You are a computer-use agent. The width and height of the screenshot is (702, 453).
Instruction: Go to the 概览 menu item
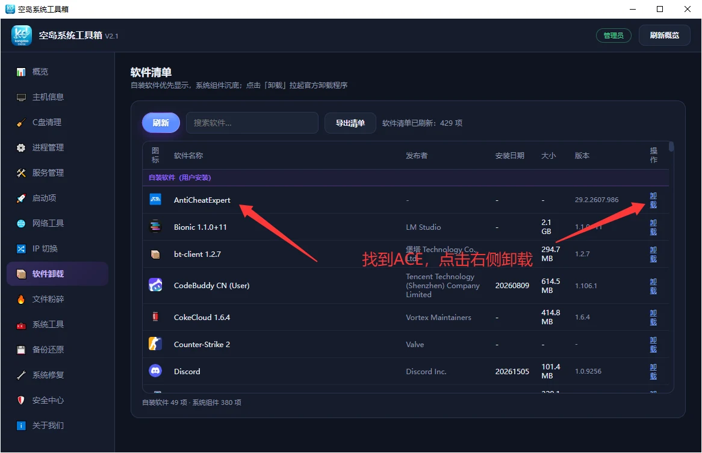(x=58, y=72)
